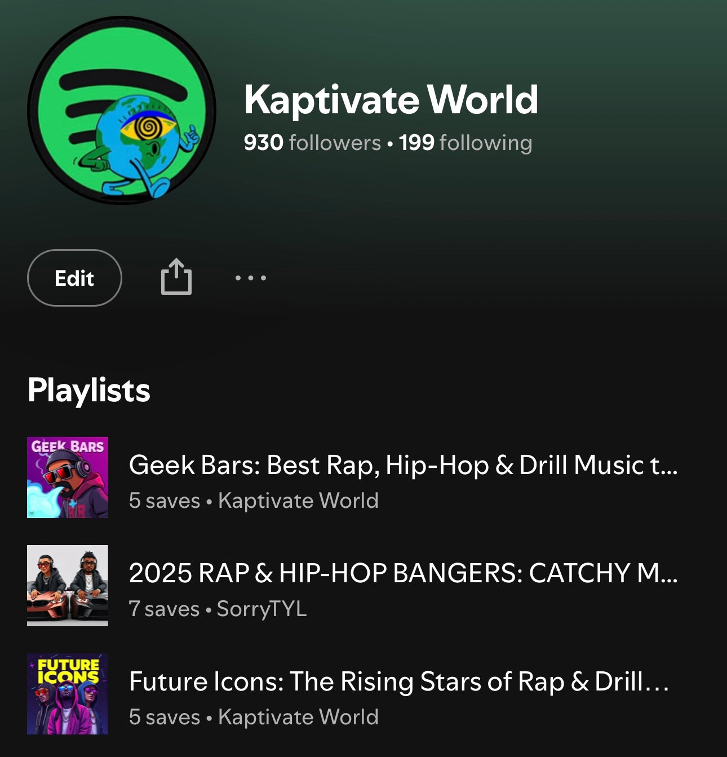Click the Playlists section heading
Screen dimensions: 727x757
(x=89, y=391)
